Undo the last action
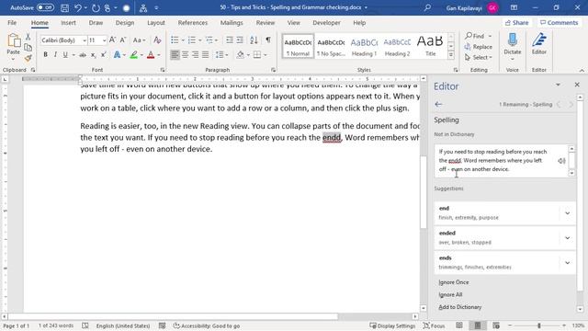588x331 pixels. [x=77, y=7]
